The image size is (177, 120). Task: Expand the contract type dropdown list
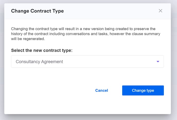(158, 62)
